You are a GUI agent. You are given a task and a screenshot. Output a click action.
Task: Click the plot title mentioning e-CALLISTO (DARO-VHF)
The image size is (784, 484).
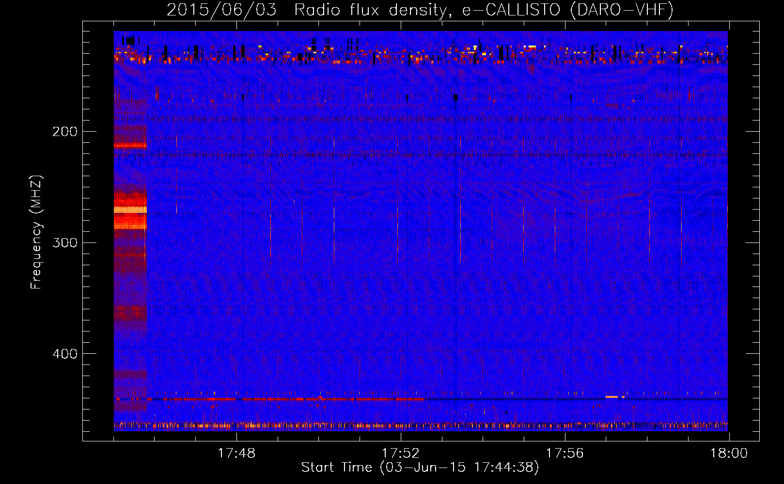click(x=420, y=10)
